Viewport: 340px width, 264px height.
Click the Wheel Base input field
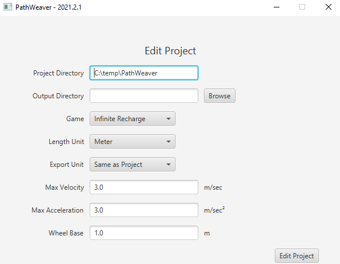coord(144,233)
